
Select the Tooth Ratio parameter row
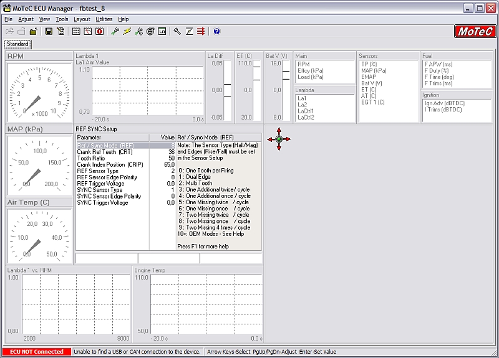126,158
